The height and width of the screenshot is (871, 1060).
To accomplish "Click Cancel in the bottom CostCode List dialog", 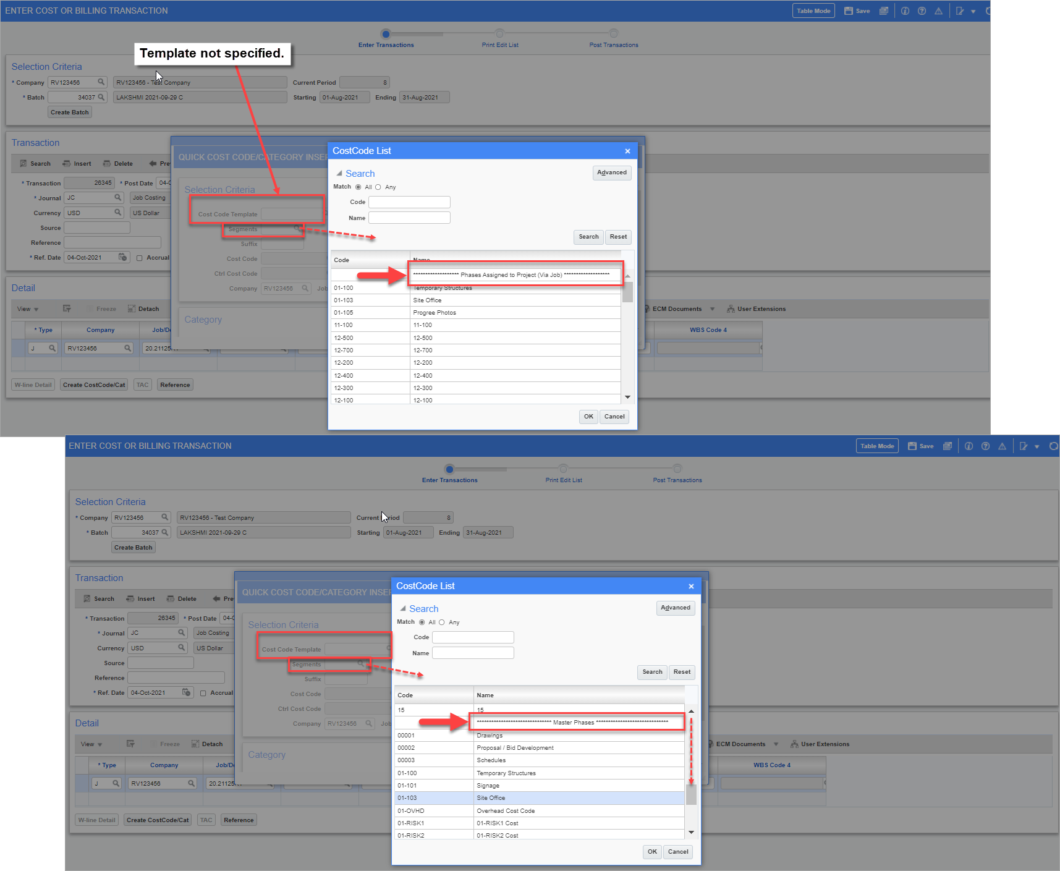I will (x=678, y=852).
